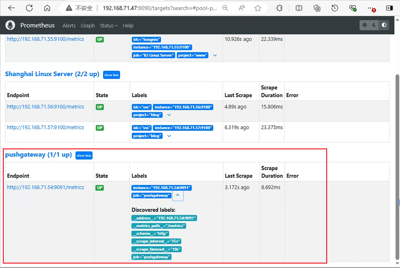This screenshot has height=268, width=400.
Task: Collapse pushgateway pool with show less
Action: coord(84,155)
